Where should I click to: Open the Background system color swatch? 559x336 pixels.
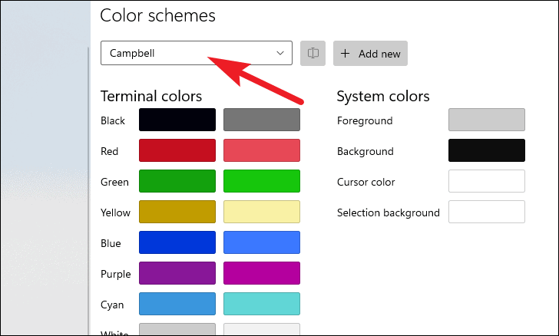(x=487, y=150)
